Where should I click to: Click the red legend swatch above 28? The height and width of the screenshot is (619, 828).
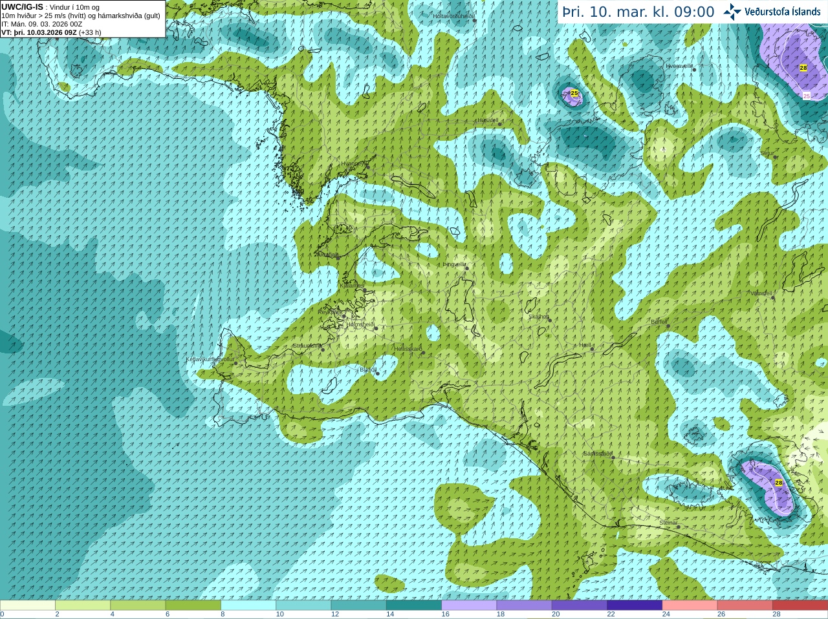pos(800,605)
